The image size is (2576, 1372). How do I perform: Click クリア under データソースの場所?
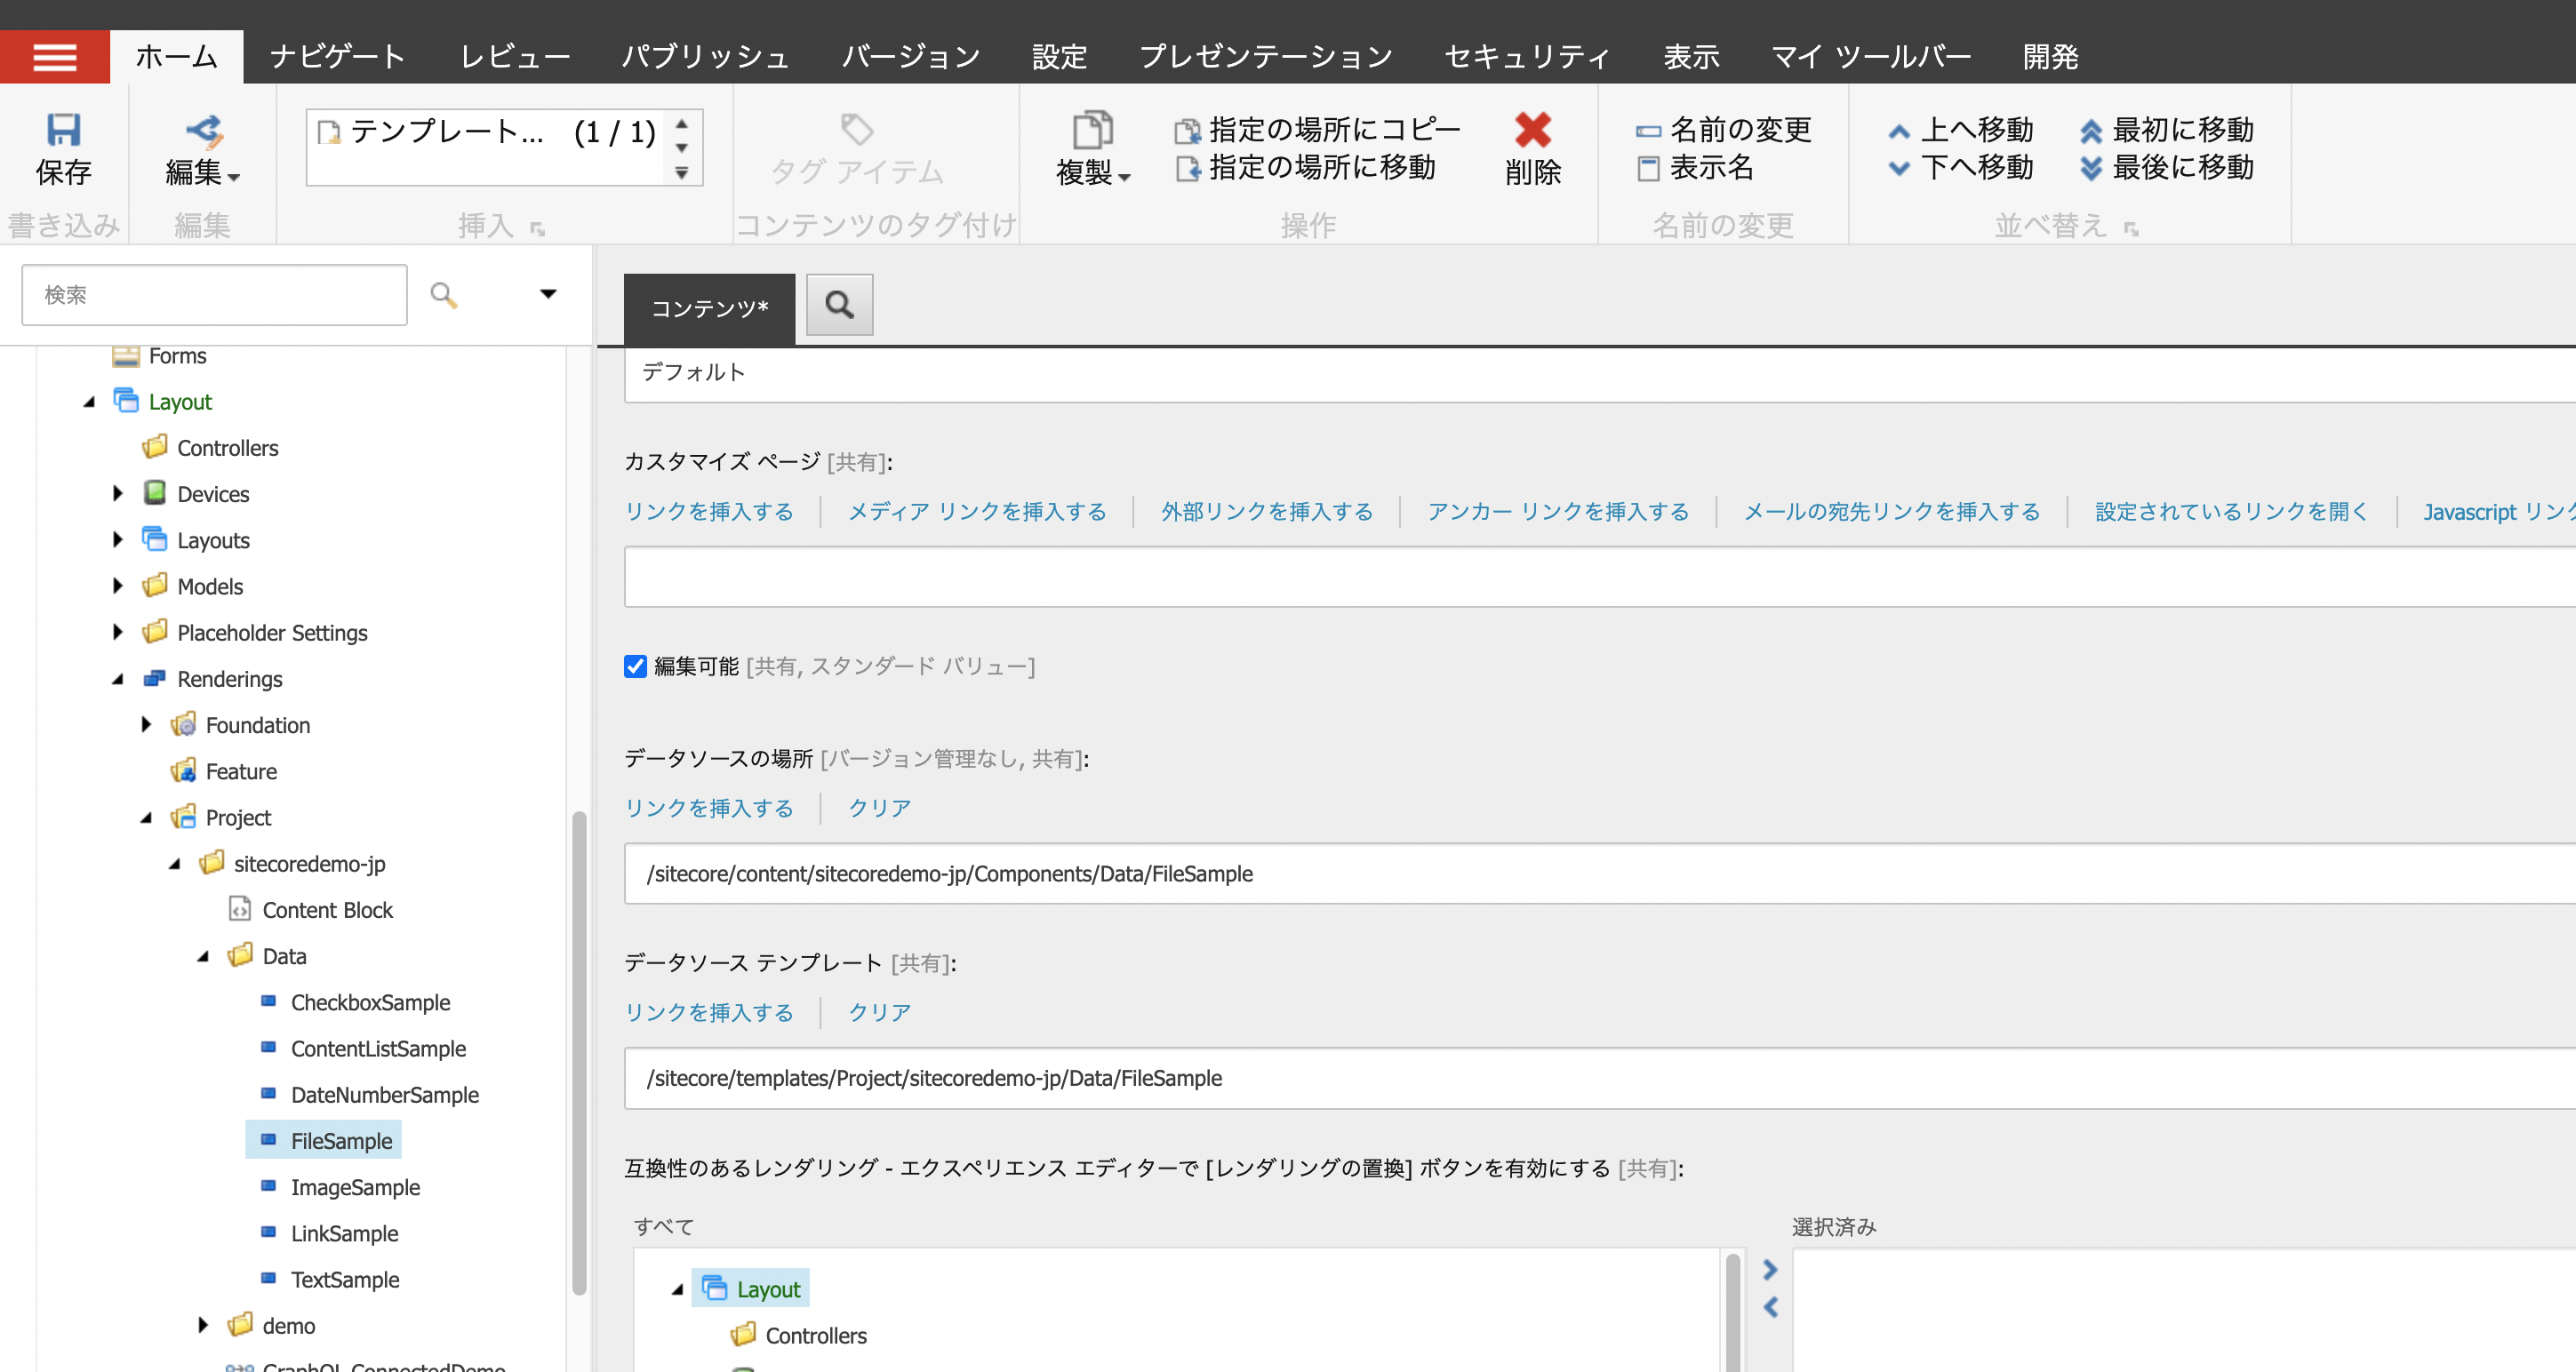click(x=880, y=808)
